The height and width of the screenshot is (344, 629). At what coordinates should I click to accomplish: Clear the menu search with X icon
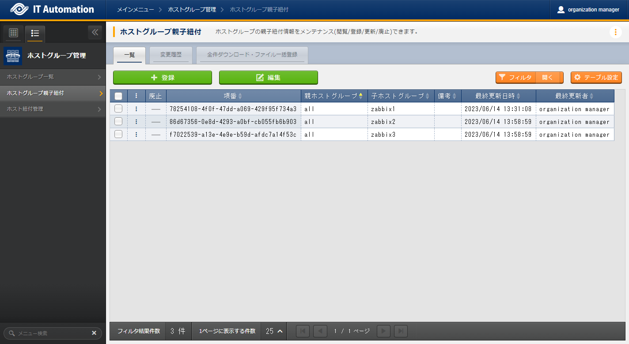94,333
